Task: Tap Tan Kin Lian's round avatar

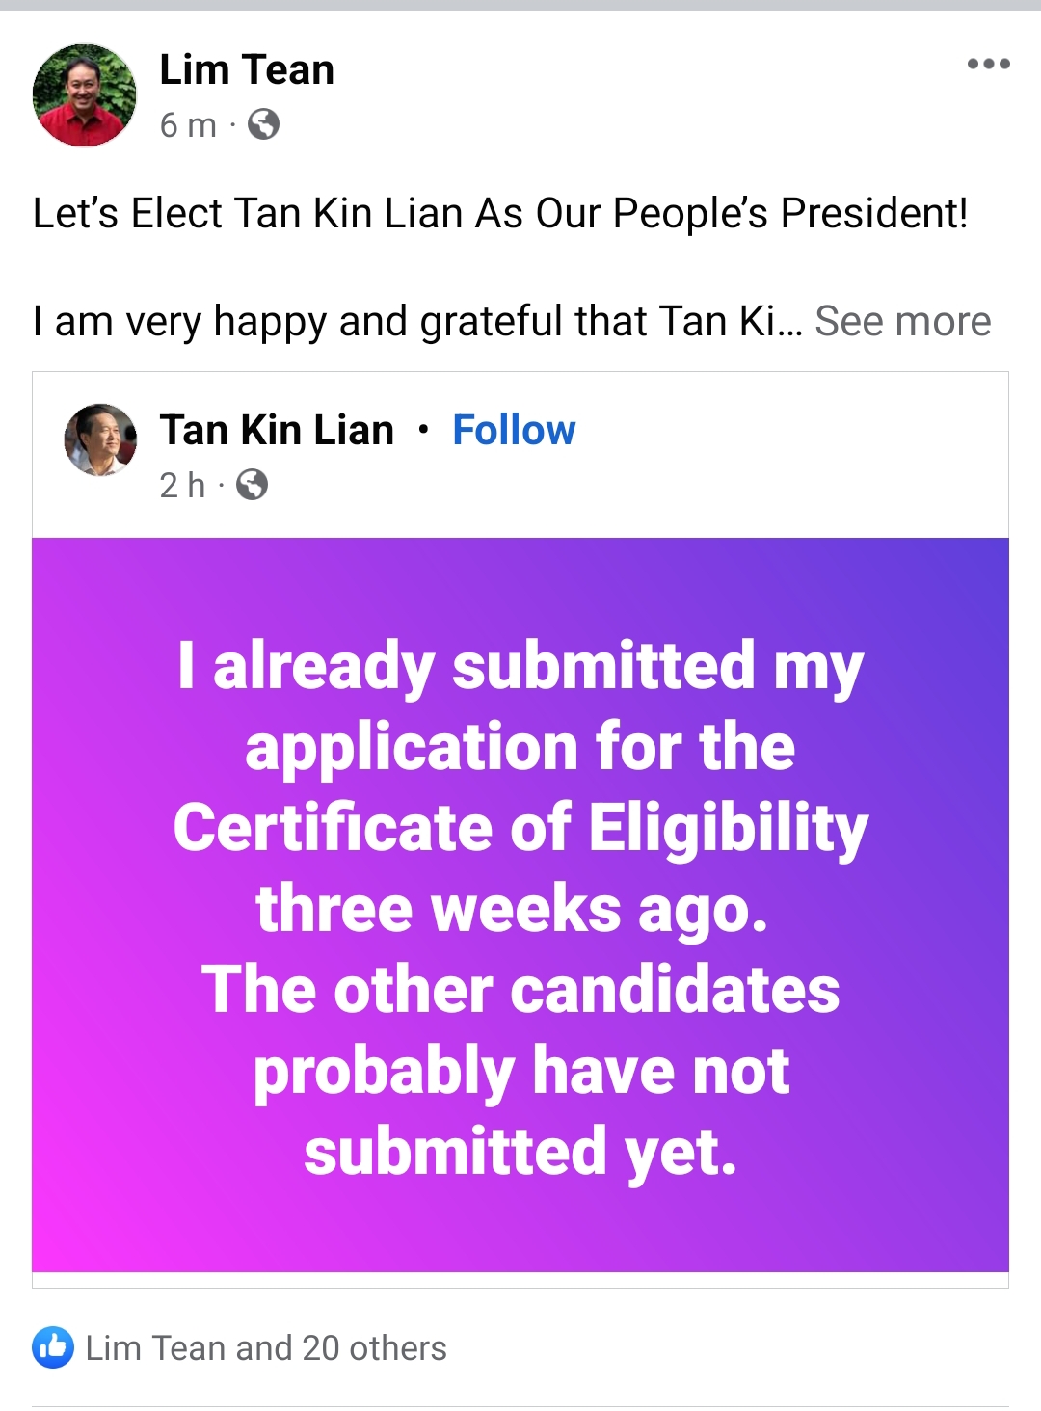Action: pyautogui.click(x=100, y=439)
